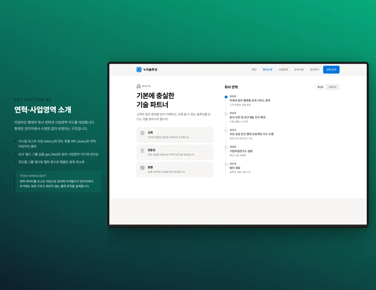This screenshot has width=376, height=290.
Task: Click the '서울 샘플구 신사옥' subtitle
Action: (239, 122)
